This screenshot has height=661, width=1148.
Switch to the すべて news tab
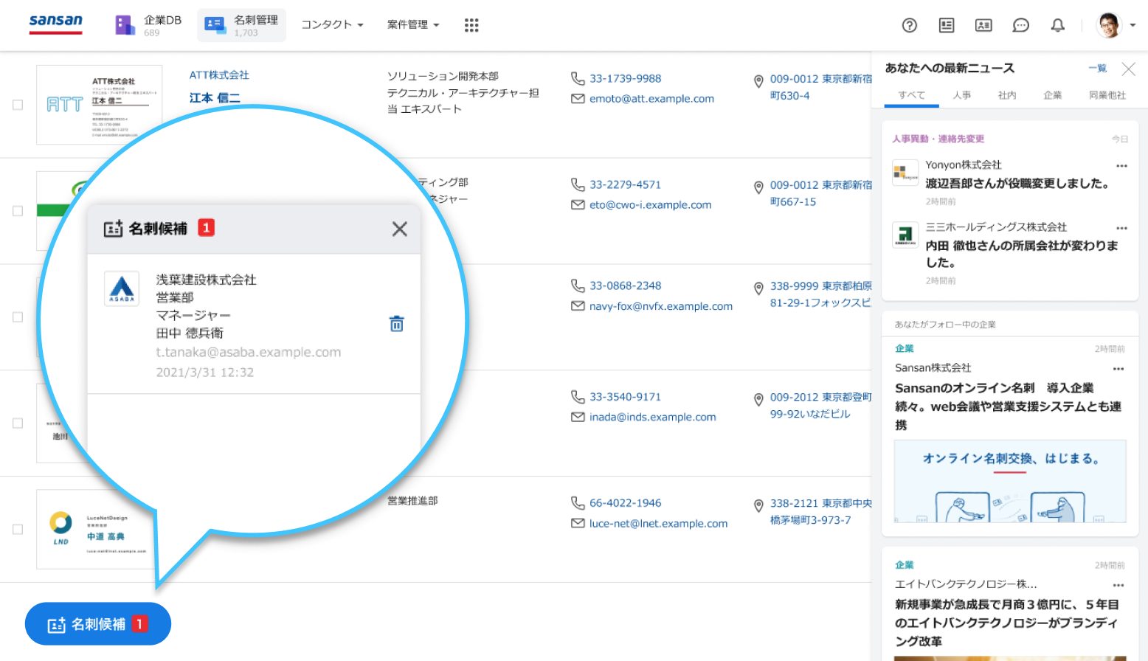pos(912,95)
